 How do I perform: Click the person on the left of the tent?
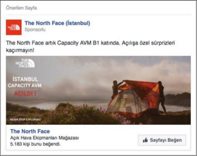(x=115, y=89)
